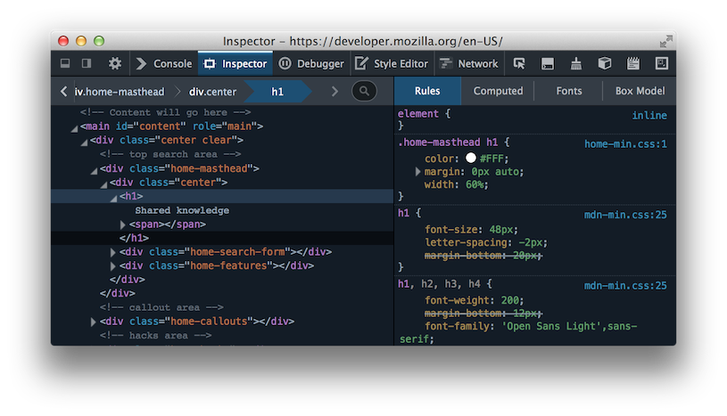Click the white #FFF color swatch

[471, 158]
